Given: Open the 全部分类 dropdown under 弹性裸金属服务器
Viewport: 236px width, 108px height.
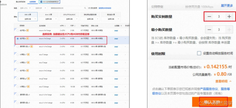Looking at the screenshot, I should 90,19.
